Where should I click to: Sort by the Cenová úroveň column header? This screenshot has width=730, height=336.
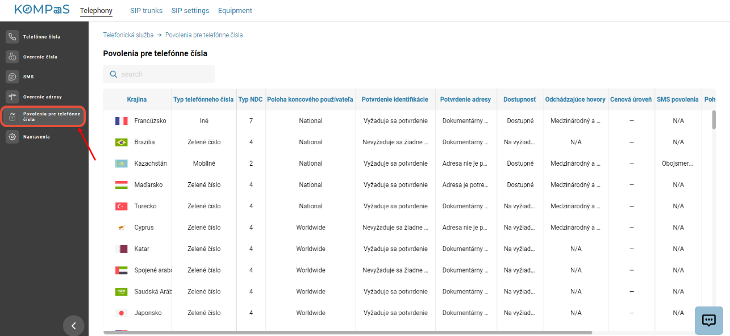click(631, 99)
